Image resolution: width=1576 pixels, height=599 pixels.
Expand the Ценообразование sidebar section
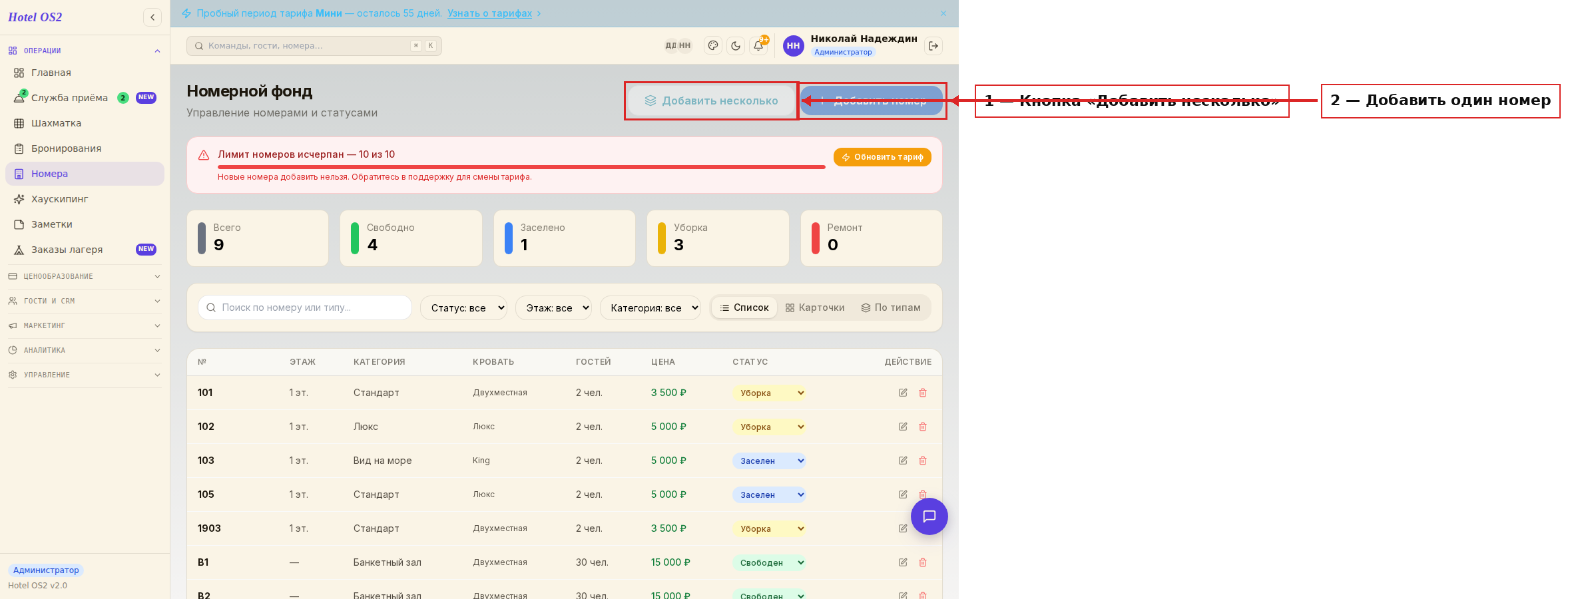point(85,276)
